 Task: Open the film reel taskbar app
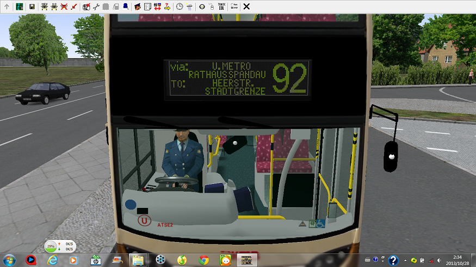click(x=160, y=260)
